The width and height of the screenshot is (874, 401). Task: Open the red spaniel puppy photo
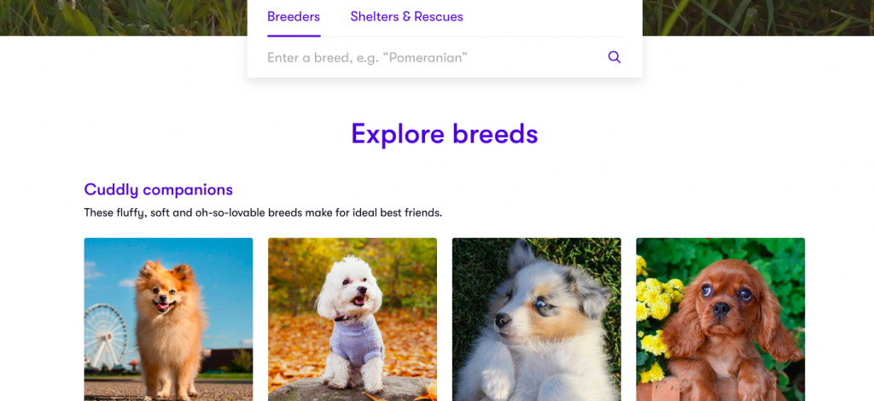tap(720, 319)
